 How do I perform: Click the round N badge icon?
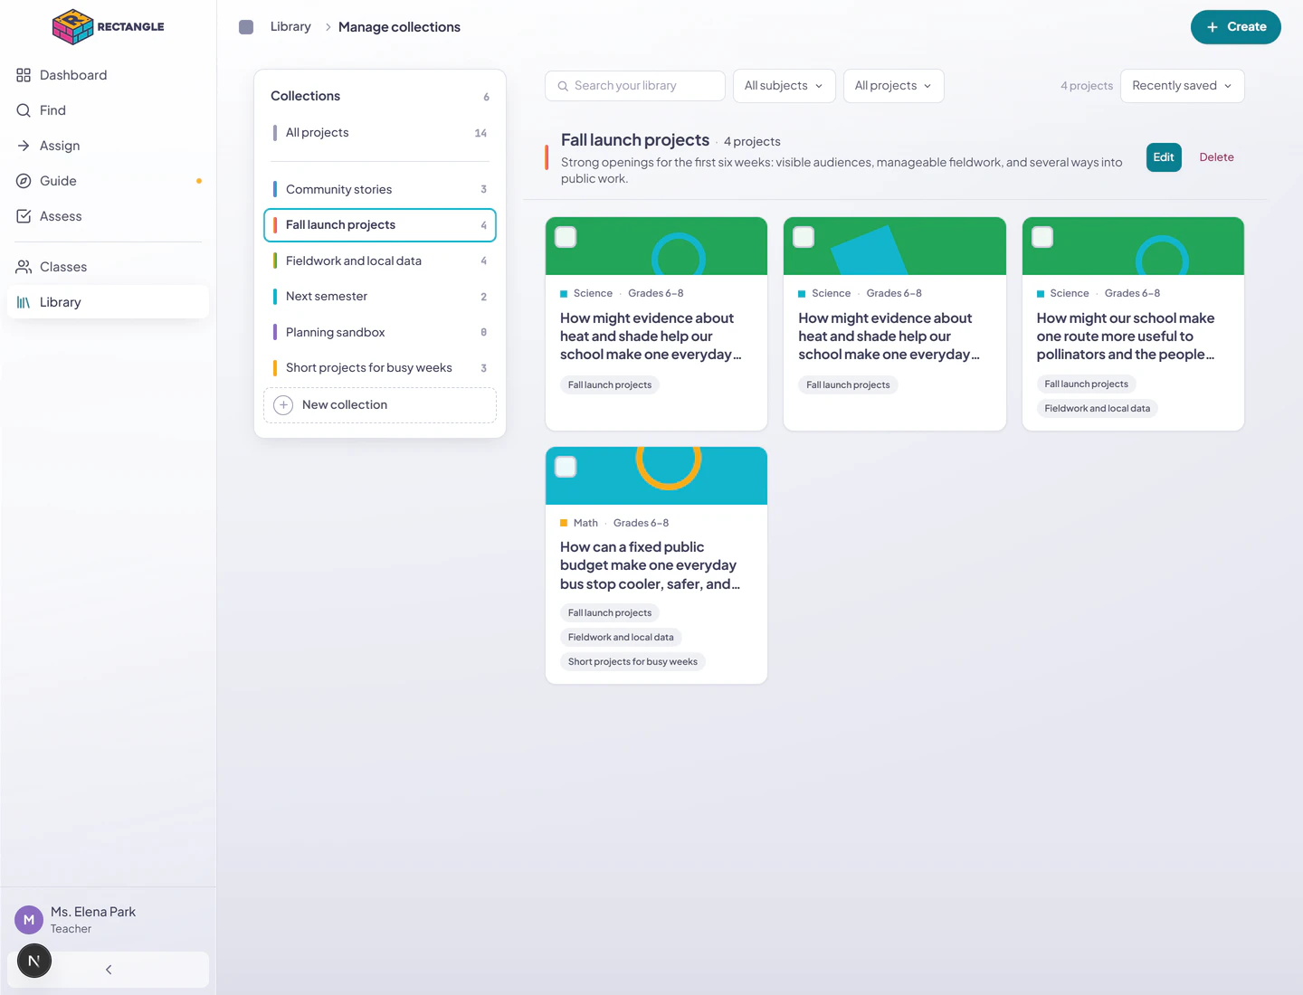click(34, 961)
